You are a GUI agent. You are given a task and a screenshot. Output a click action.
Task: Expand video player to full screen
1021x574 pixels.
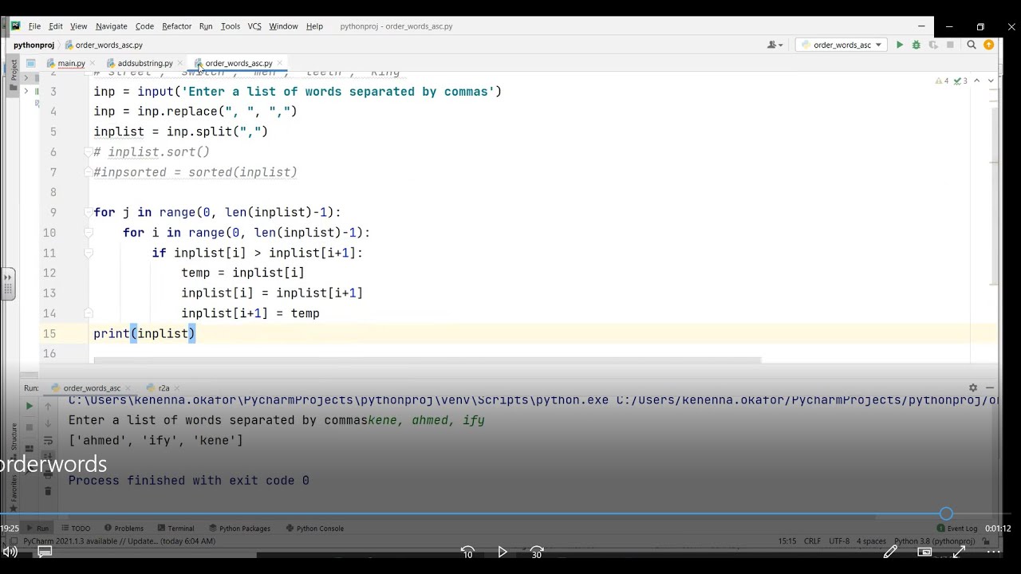pyautogui.click(x=959, y=552)
